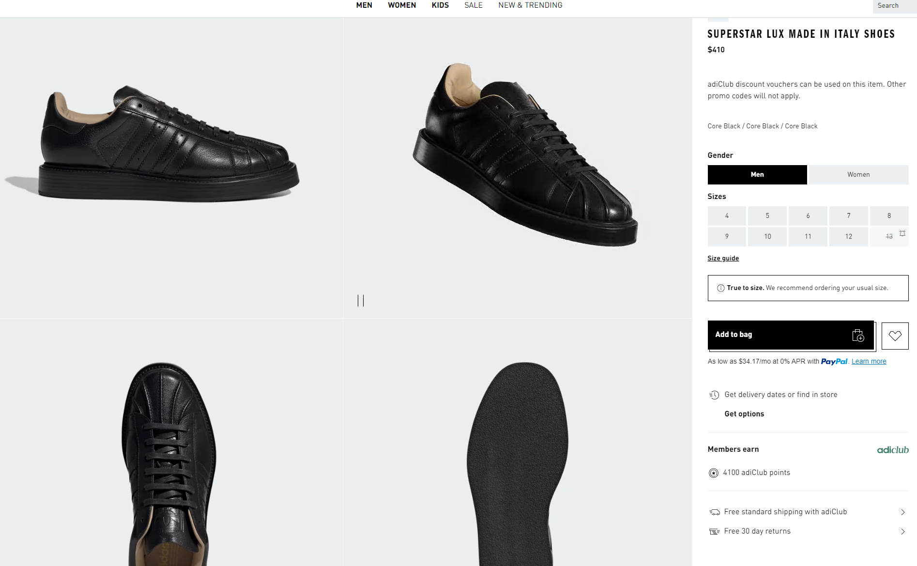This screenshot has width=917, height=566.
Task: Open the KIDS menu
Action: pyautogui.click(x=440, y=5)
